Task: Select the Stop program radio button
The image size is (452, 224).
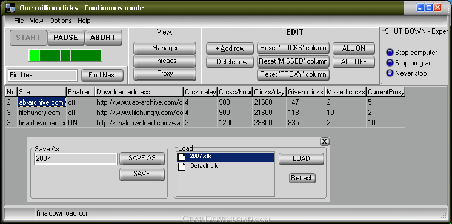Action: pos(390,63)
